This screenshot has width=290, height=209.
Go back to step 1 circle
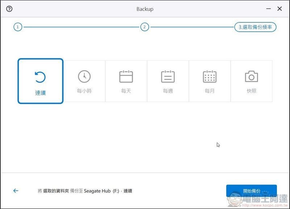pos(17,27)
